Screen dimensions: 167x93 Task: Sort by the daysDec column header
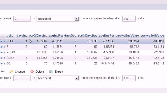[x=70, y=36]
